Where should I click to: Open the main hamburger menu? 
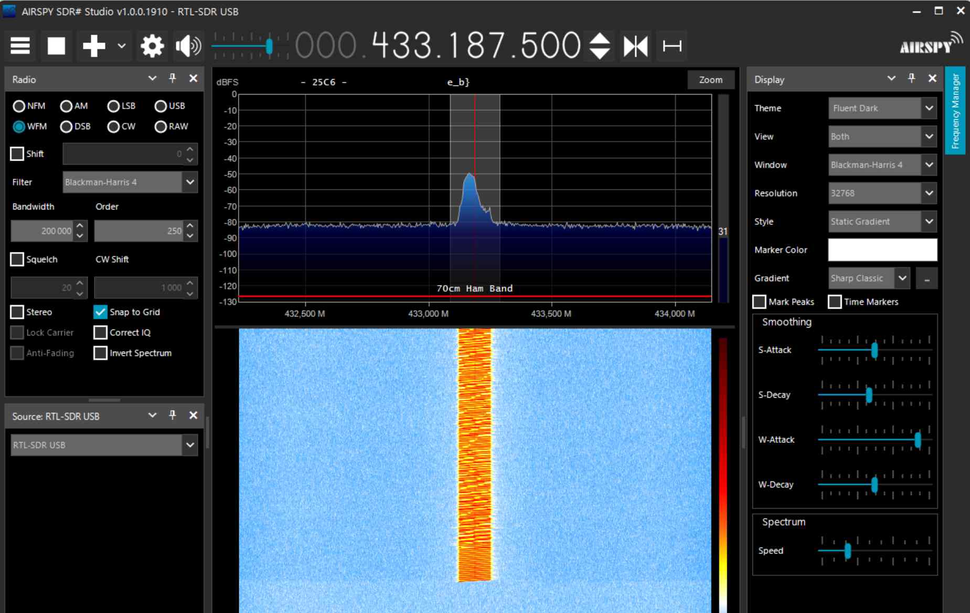(x=20, y=46)
